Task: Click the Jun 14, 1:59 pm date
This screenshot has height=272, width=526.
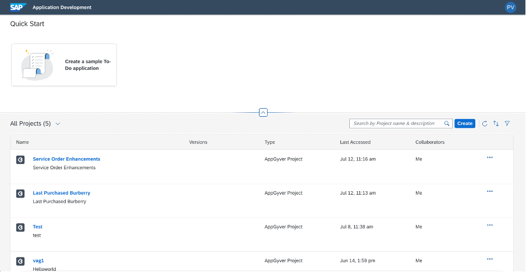Action: click(x=358, y=260)
